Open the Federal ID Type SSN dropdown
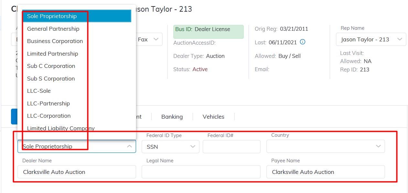This screenshot has width=408, height=193. click(x=171, y=146)
